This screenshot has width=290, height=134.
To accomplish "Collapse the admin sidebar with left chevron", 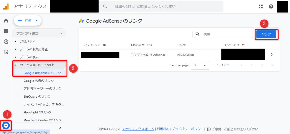I will 60,128.
